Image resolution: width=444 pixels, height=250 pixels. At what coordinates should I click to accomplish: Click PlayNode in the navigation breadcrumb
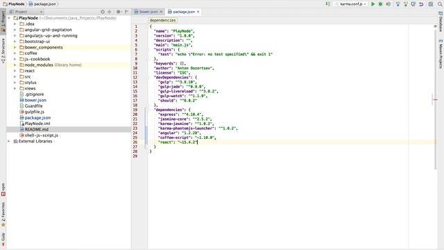tap(14, 4)
